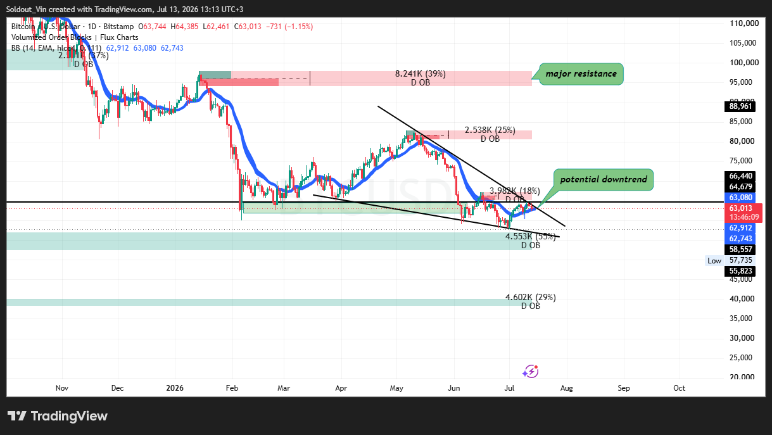Click the 'major resistance' green callout
Image resolution: width=772 pixels, height=435 pixels.
point(581,73)
